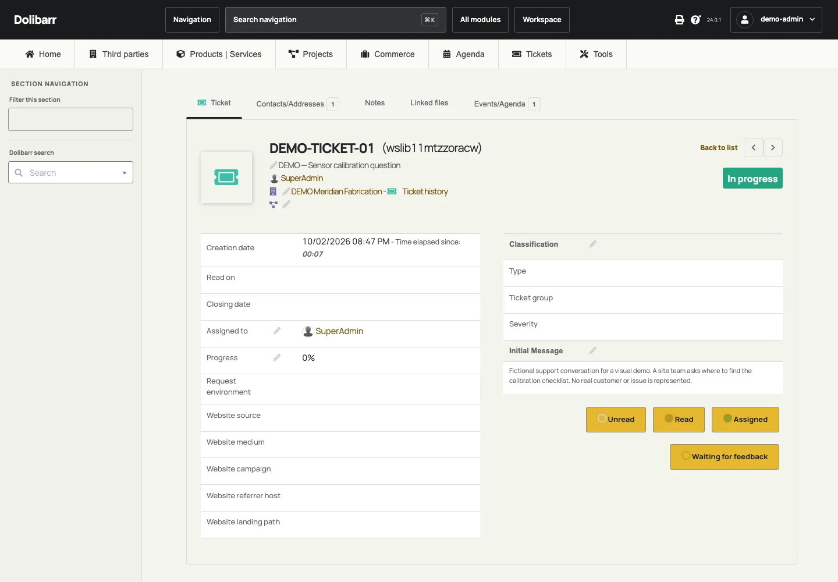Viewport: 838px width, 582px height.
Task: Open the Tickets menu
Action: tap(532, 54)
